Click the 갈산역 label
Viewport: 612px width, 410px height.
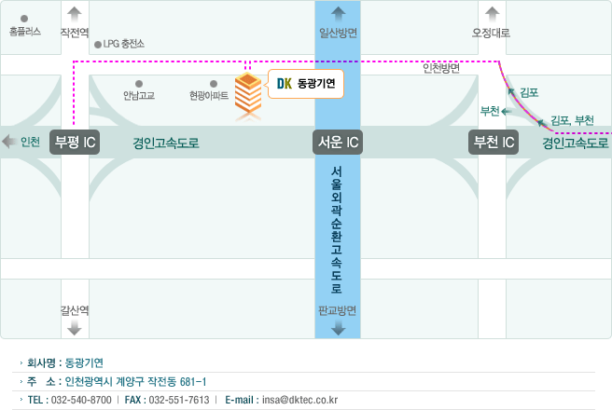coord(75,310)
